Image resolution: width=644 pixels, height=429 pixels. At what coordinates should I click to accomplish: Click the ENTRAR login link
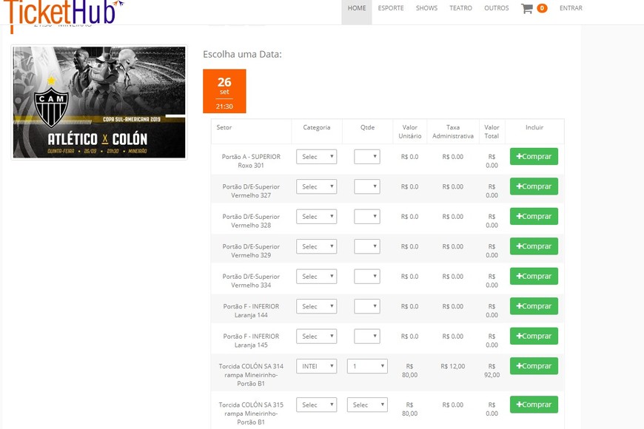(x=571, y=9)
